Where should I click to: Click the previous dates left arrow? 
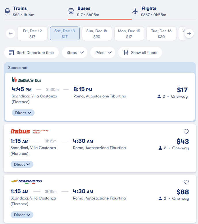[x=11, y=33]
